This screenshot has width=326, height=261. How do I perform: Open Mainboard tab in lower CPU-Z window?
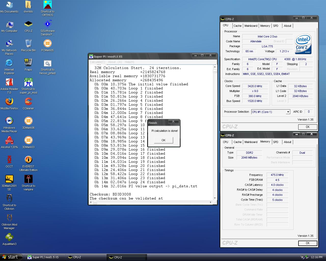pyautogui.click(x=251, y=142)
